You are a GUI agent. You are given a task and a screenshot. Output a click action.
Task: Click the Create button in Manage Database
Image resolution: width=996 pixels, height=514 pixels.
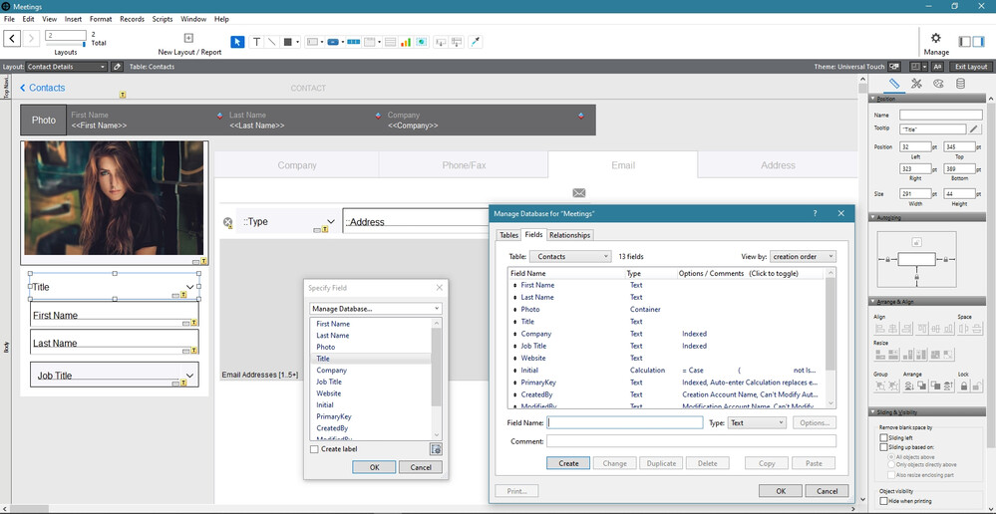[568, 463]
